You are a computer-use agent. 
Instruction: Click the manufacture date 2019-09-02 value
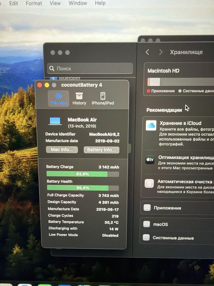107,141
